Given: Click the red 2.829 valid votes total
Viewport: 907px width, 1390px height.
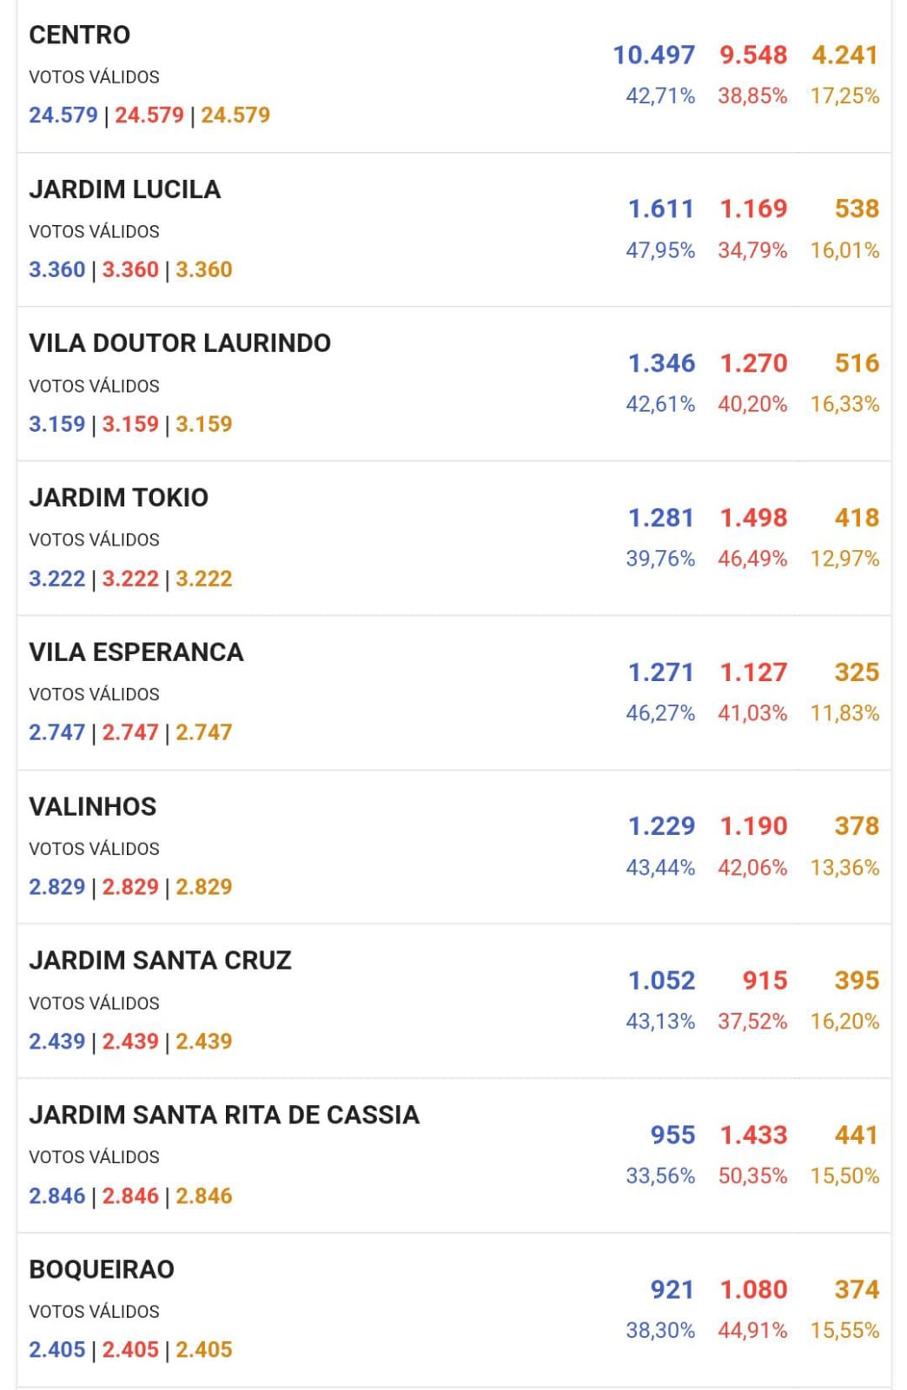Looking at the screenshot, I should pyautogui.click(x=130, y=887).
